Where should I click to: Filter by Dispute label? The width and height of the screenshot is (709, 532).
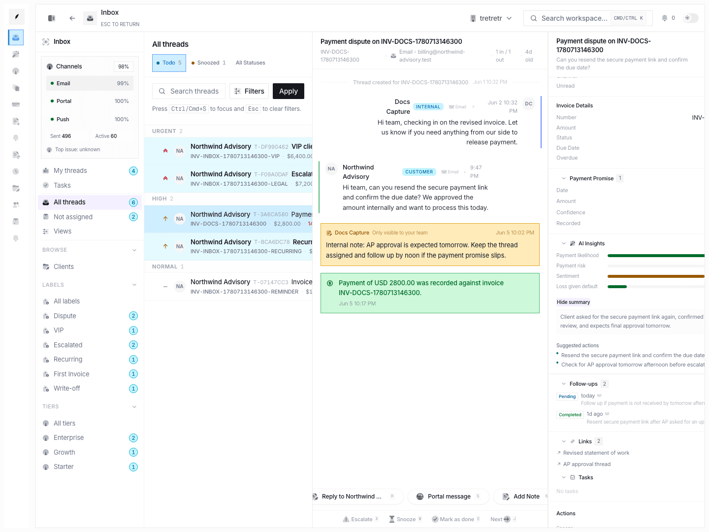point(90,316)
